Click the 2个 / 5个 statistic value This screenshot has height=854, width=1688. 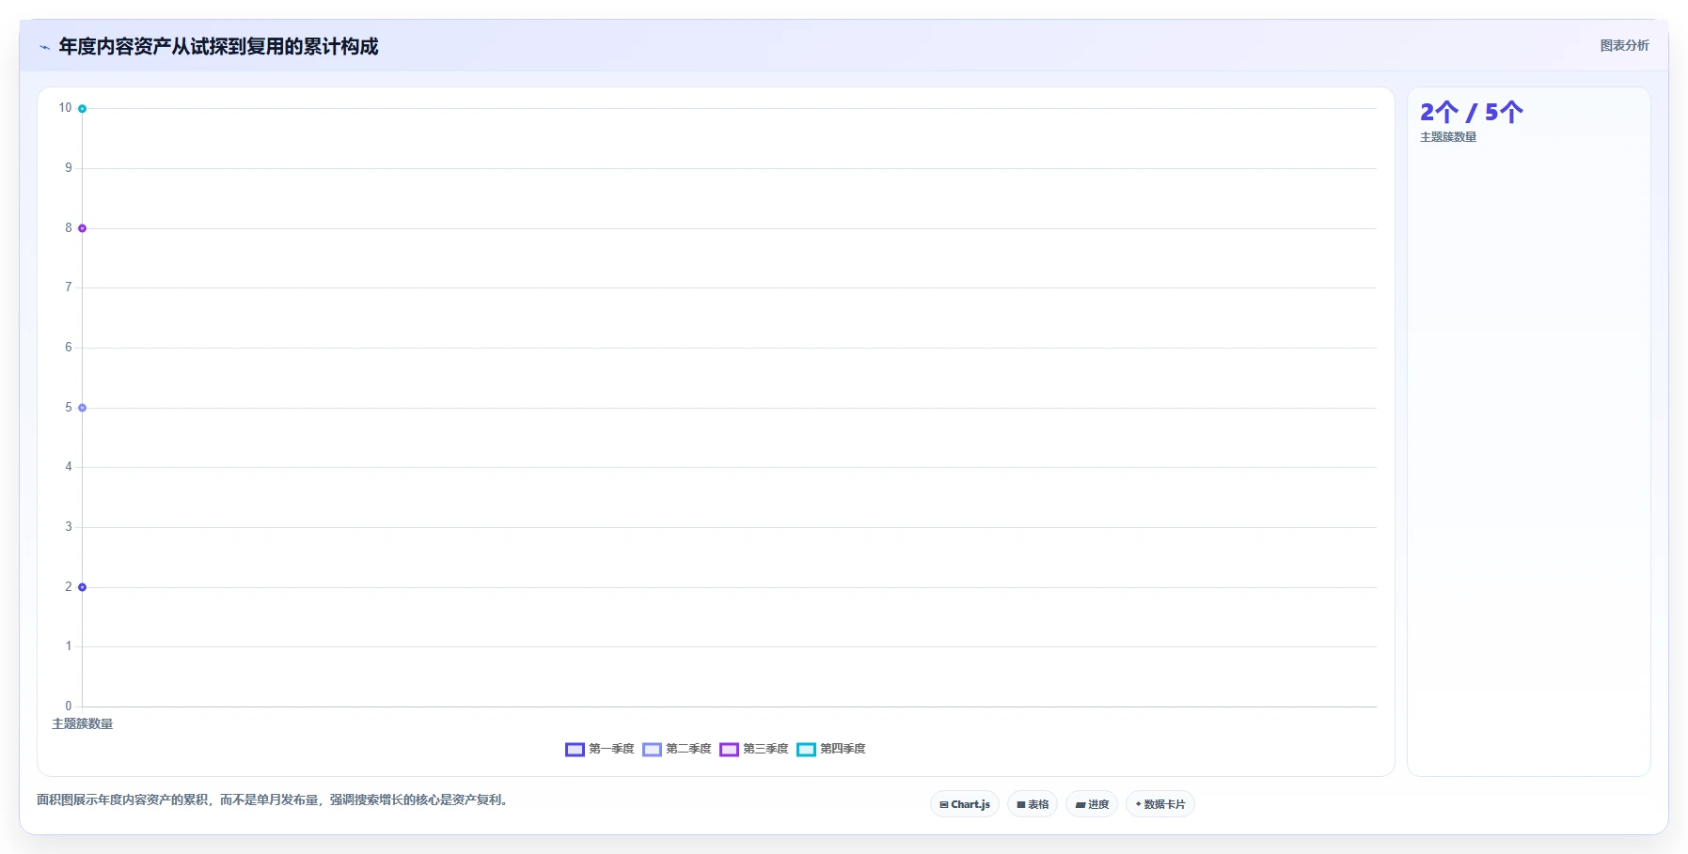tap(1472, 113)
